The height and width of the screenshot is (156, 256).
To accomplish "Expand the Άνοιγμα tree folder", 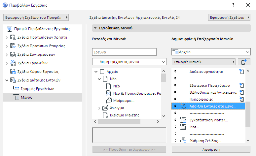I will pos(100,108).
